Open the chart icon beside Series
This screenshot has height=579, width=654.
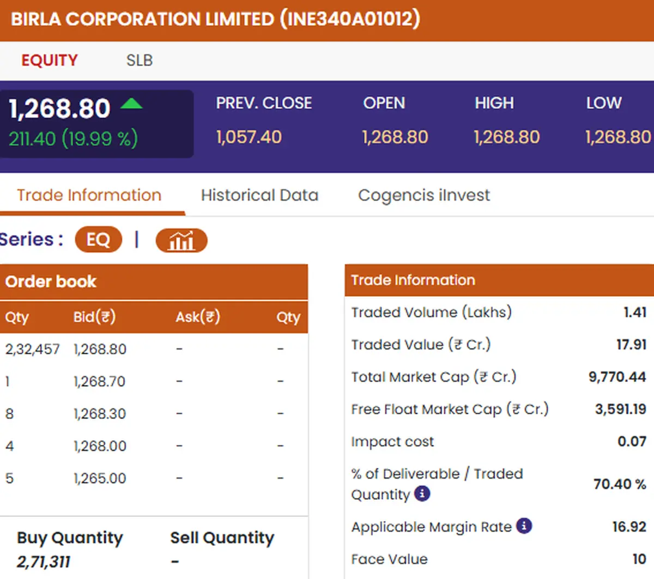pos(181,240)
